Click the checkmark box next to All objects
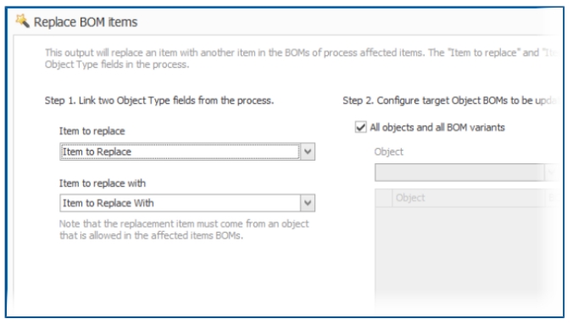Screen dimensions: 573x324 (361, 128)
